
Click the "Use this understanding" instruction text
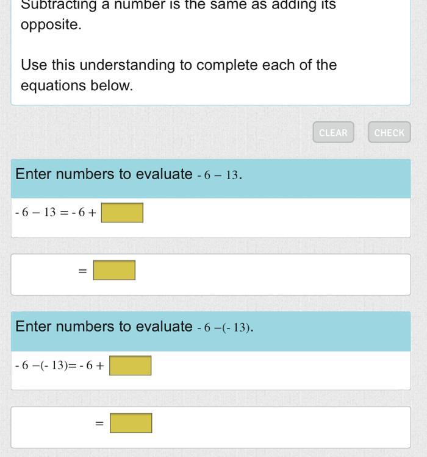tap(179, 75)
